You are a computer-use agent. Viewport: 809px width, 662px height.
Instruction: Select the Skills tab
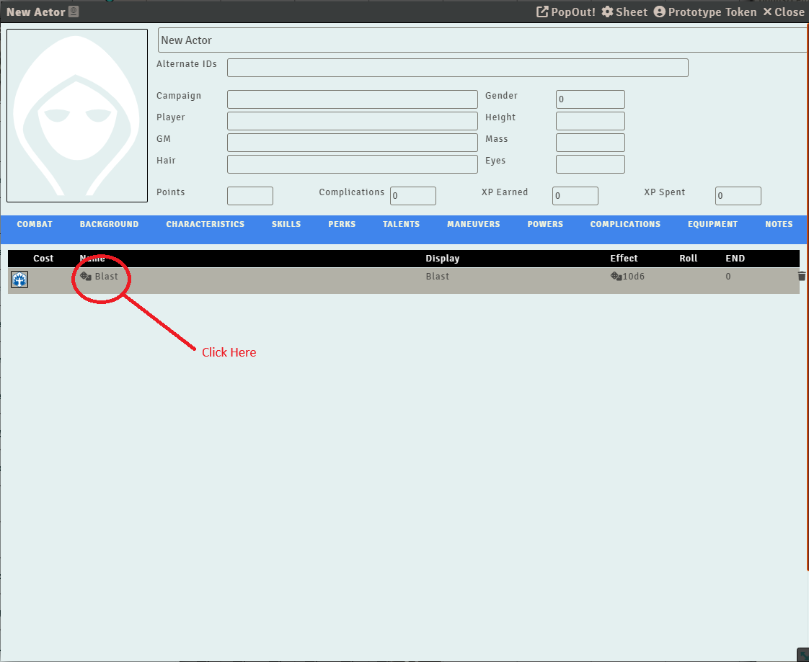(286, 225)
